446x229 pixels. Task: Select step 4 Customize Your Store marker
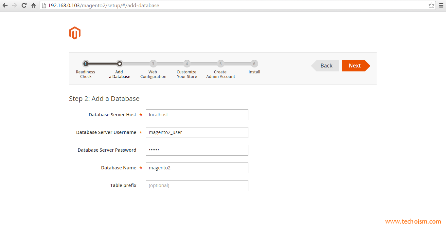point(187,64)
